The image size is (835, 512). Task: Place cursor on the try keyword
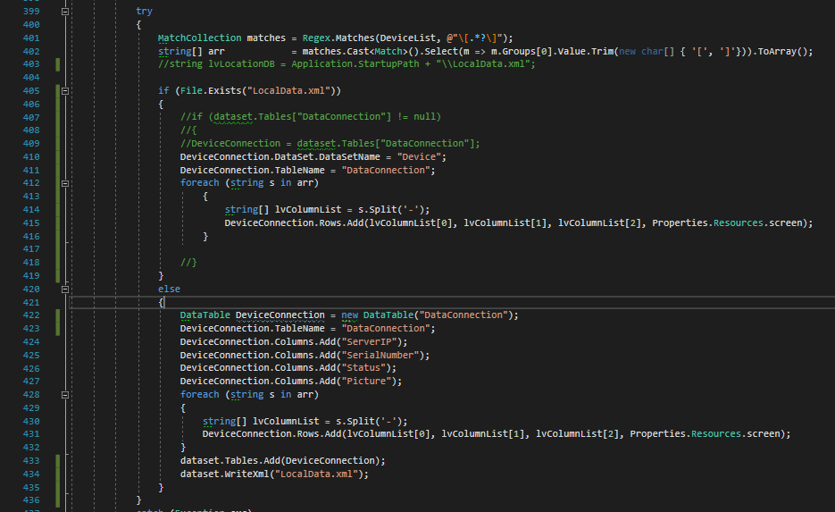tap(144, 12)
